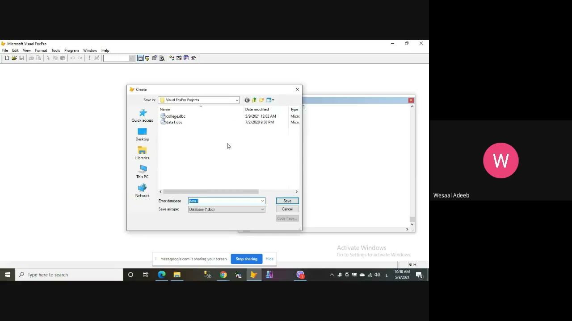Viewport: 572px width, 321px height.
Task: Open the Help menu
Action: coord(105,50)
